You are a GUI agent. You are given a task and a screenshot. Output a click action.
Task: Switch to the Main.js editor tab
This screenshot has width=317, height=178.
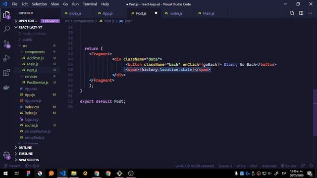(211, 13)
